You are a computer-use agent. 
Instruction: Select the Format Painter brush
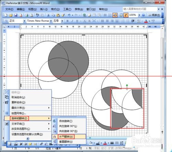(63, 15)
